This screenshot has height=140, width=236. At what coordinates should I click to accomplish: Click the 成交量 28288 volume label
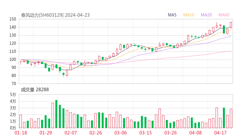[35, 90]
